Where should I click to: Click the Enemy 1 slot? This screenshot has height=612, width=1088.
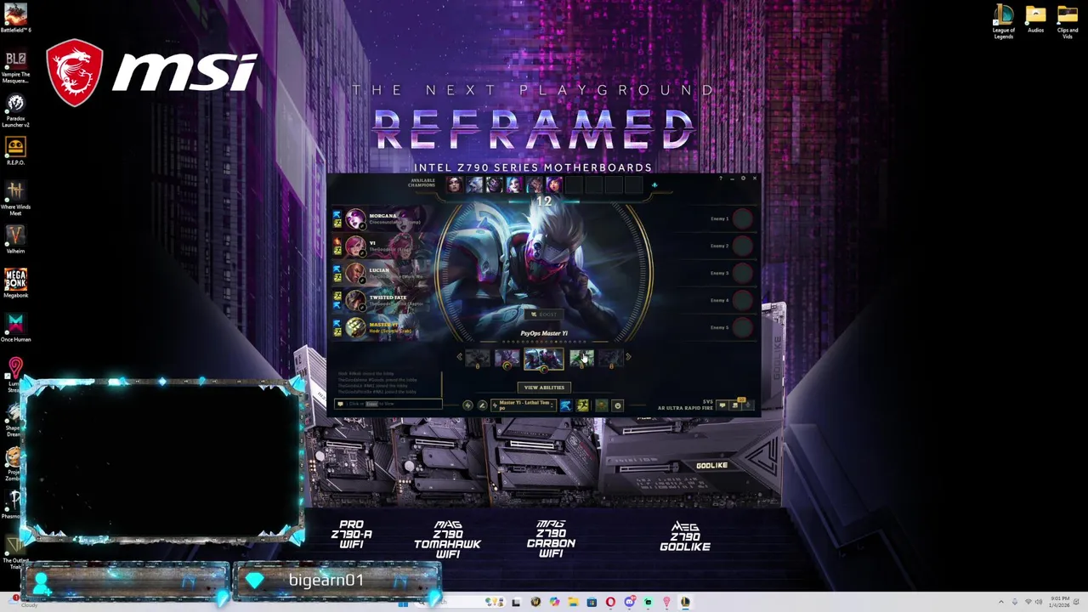pos(743,218)
